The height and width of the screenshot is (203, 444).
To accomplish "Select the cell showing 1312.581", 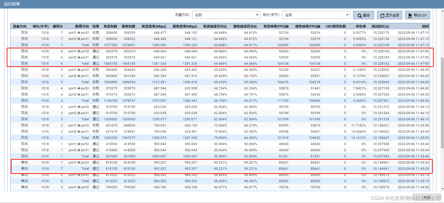I will click(x=159, y=82).
